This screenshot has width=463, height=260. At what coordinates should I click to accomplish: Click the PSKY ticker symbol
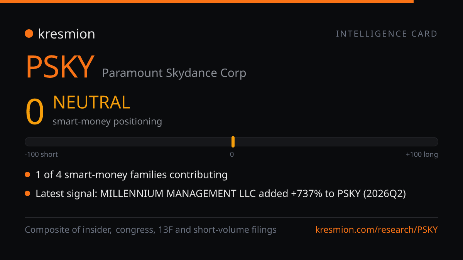[x=60, y=67]
